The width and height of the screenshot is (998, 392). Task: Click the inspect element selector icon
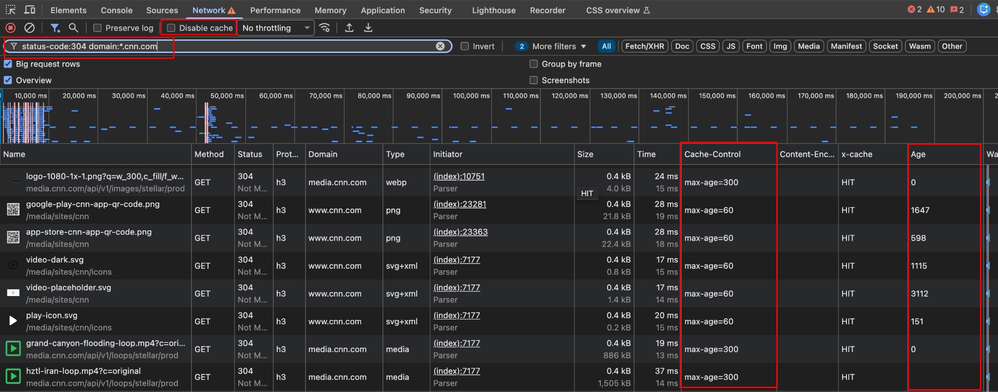(x=10, y=10)
